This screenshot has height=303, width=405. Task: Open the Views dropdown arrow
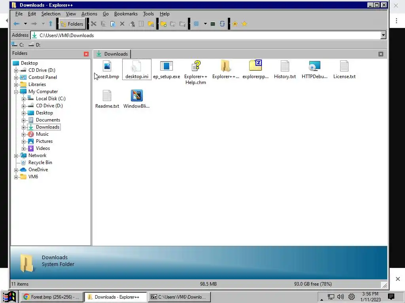pyautogui.click(x=205, y=24)
